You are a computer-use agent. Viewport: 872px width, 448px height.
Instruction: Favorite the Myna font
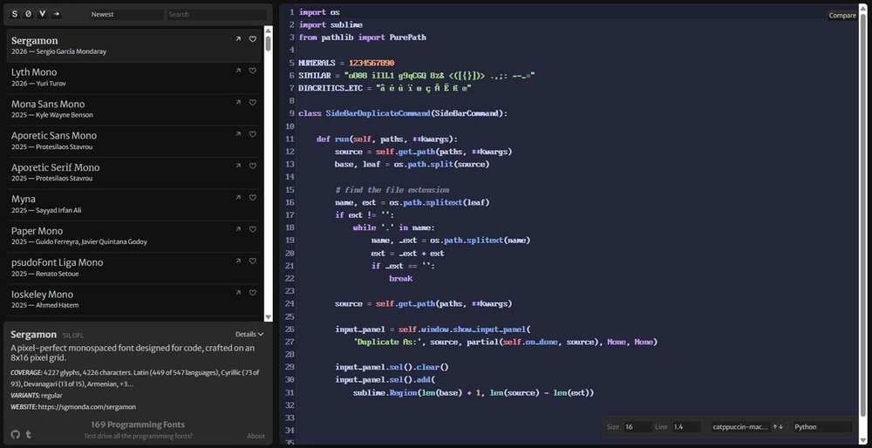point(253,197)
